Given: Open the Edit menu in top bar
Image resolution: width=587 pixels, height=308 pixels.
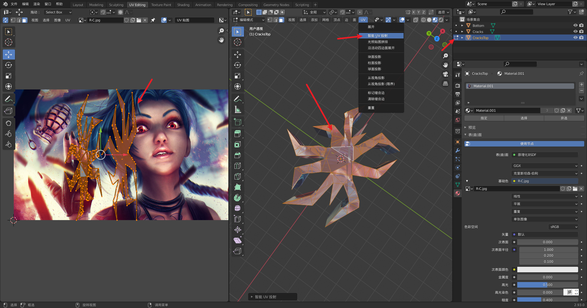Looking at the screenshot, I should coord(25,4).
